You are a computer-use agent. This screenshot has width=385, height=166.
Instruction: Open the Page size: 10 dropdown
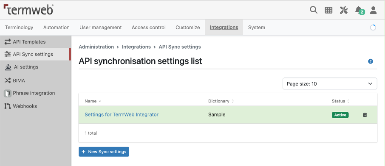pyautogui.click(x=330, y=84)
